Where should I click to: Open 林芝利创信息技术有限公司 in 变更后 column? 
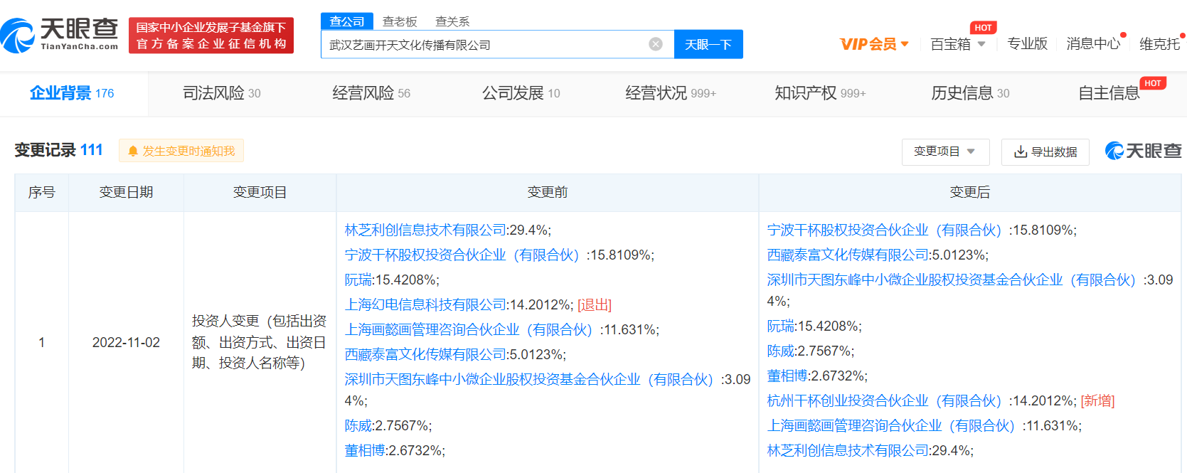coord(848,450)
